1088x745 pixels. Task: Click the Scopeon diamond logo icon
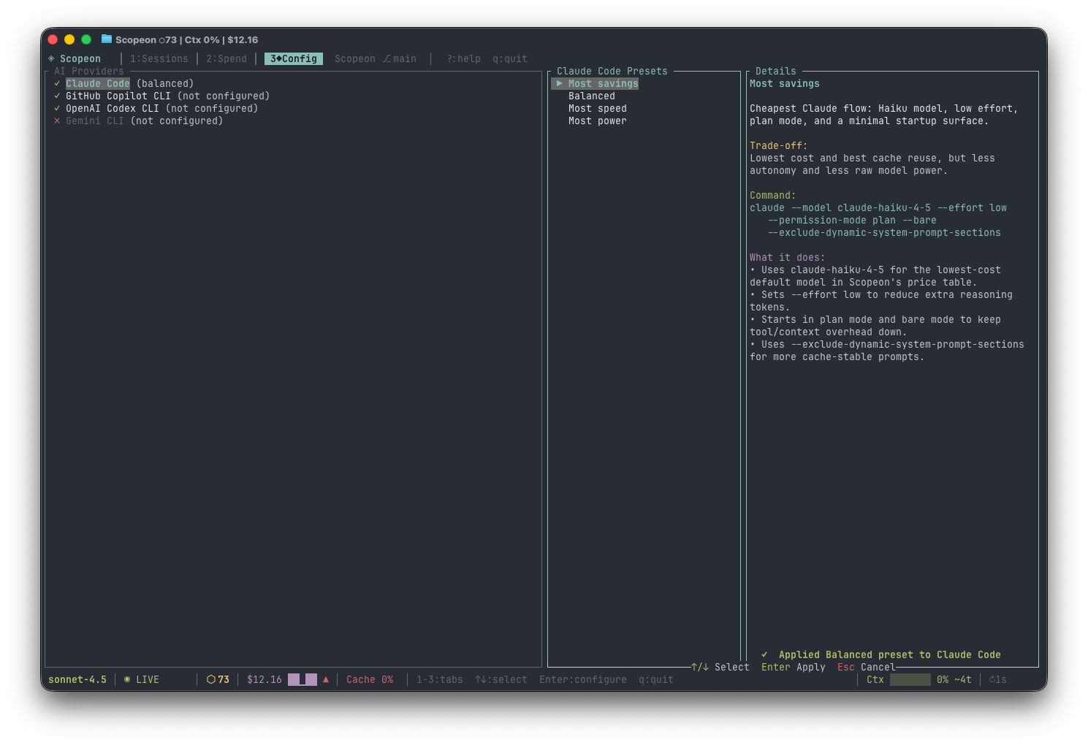click(51, 58)
